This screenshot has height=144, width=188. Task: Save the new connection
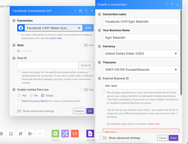pyautogui.click(x=173, y=138)
